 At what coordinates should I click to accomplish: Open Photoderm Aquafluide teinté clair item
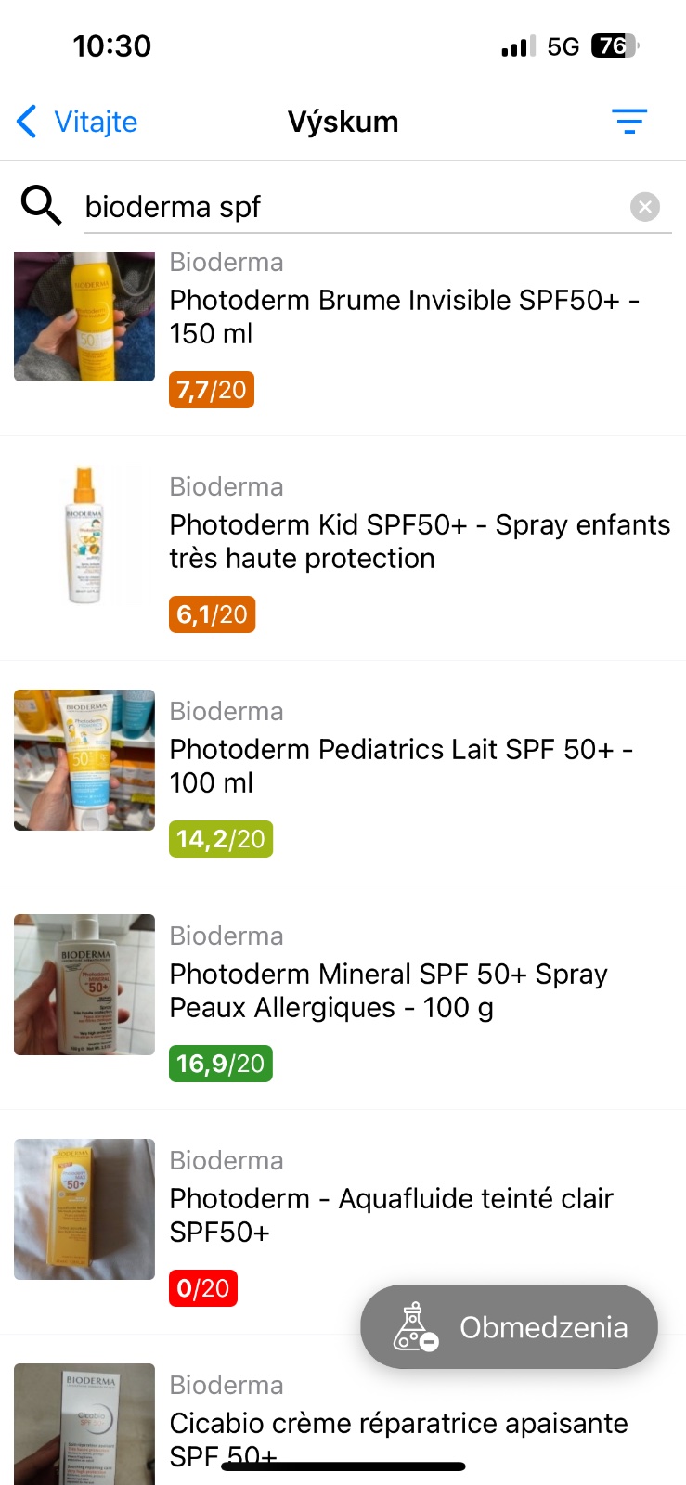click(x=391, y=1215)
